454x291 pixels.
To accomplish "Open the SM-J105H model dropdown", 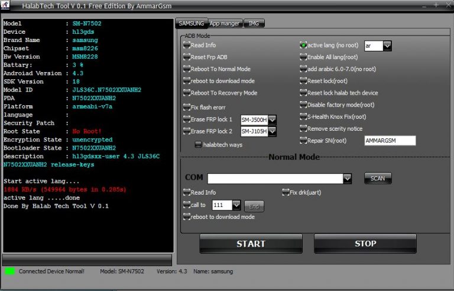I will tap(272, 131).
